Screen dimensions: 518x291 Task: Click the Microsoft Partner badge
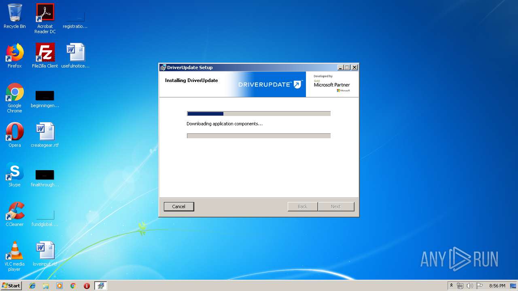[x=332, y=84]
